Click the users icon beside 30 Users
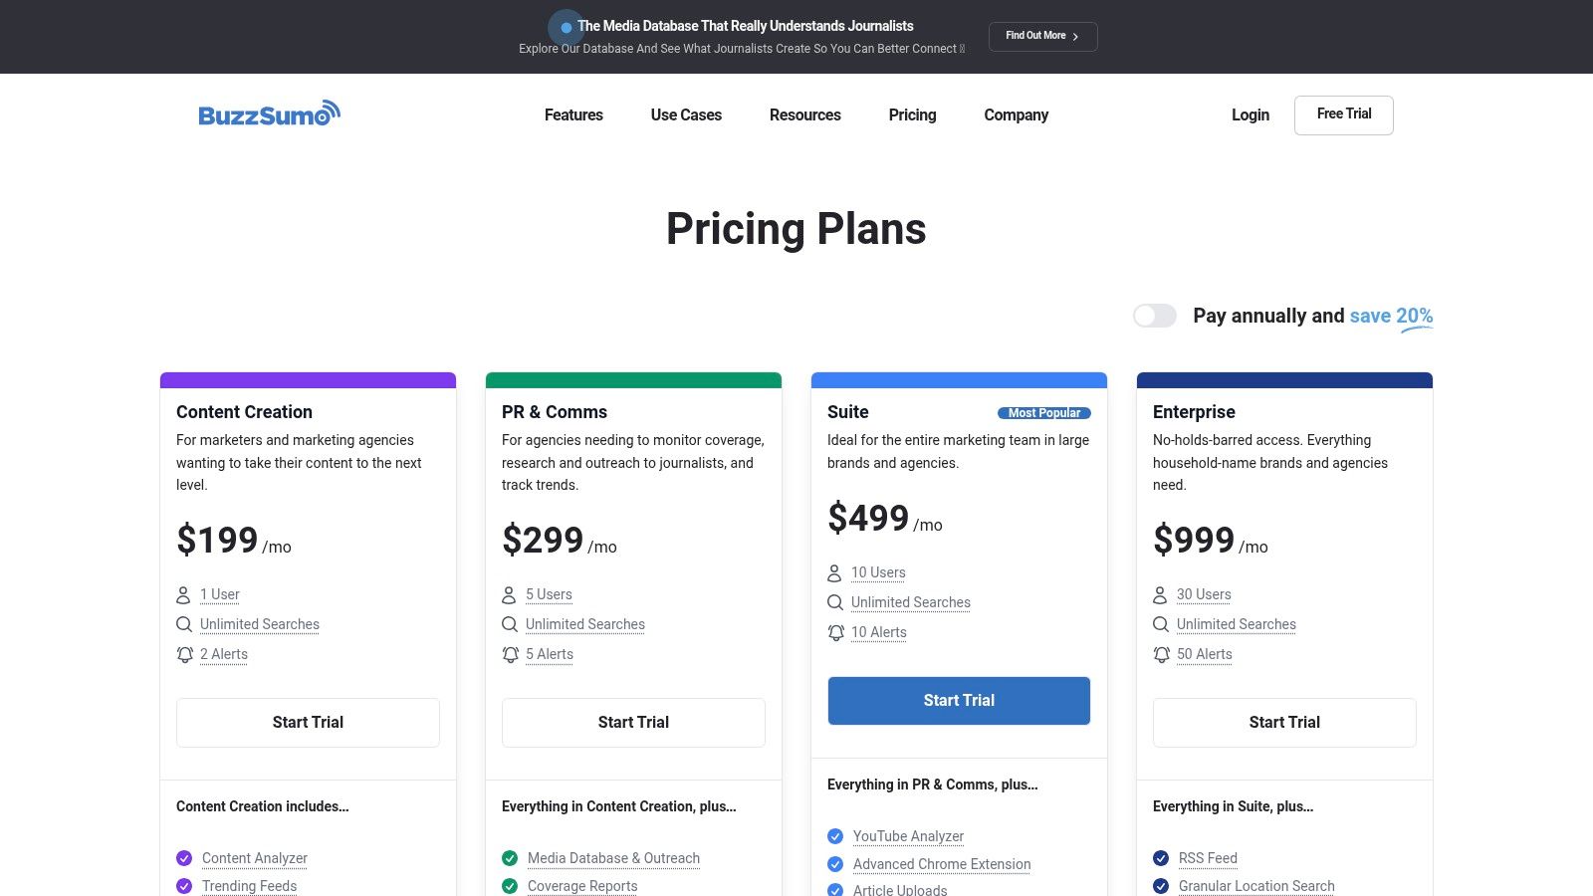 (1161, 594)
